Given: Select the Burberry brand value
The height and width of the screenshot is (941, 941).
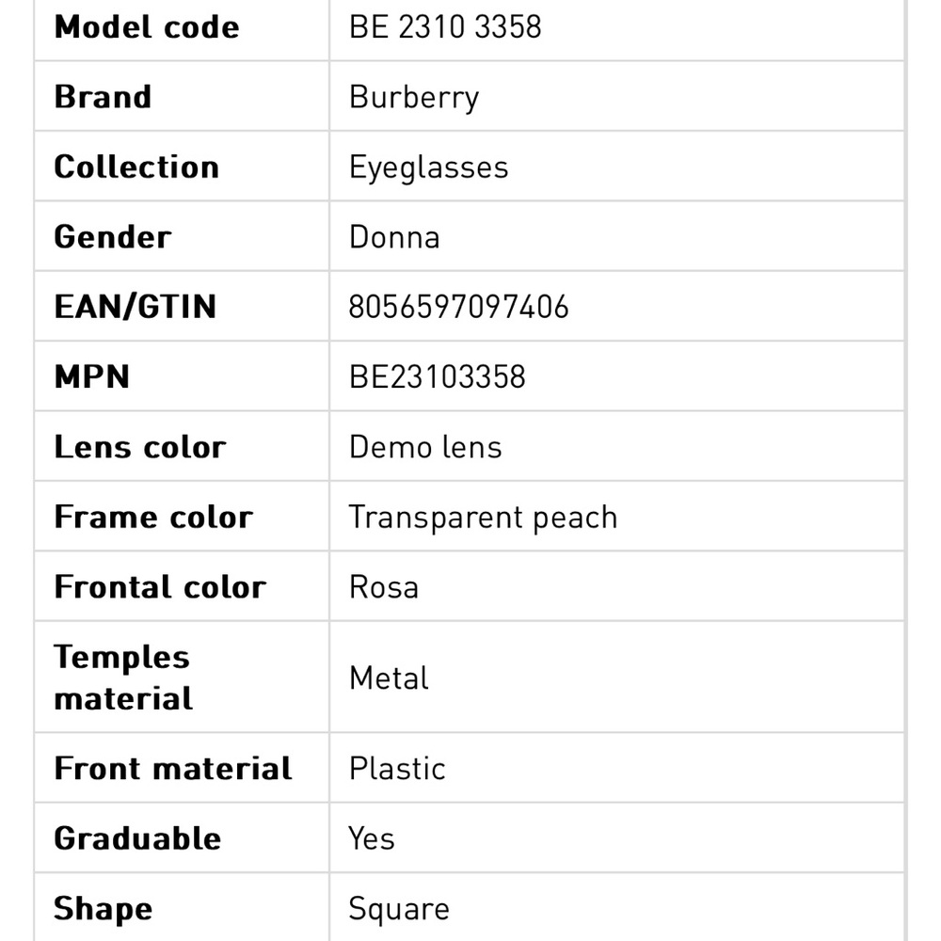Looking at the screenshot, I should (414, 97).
